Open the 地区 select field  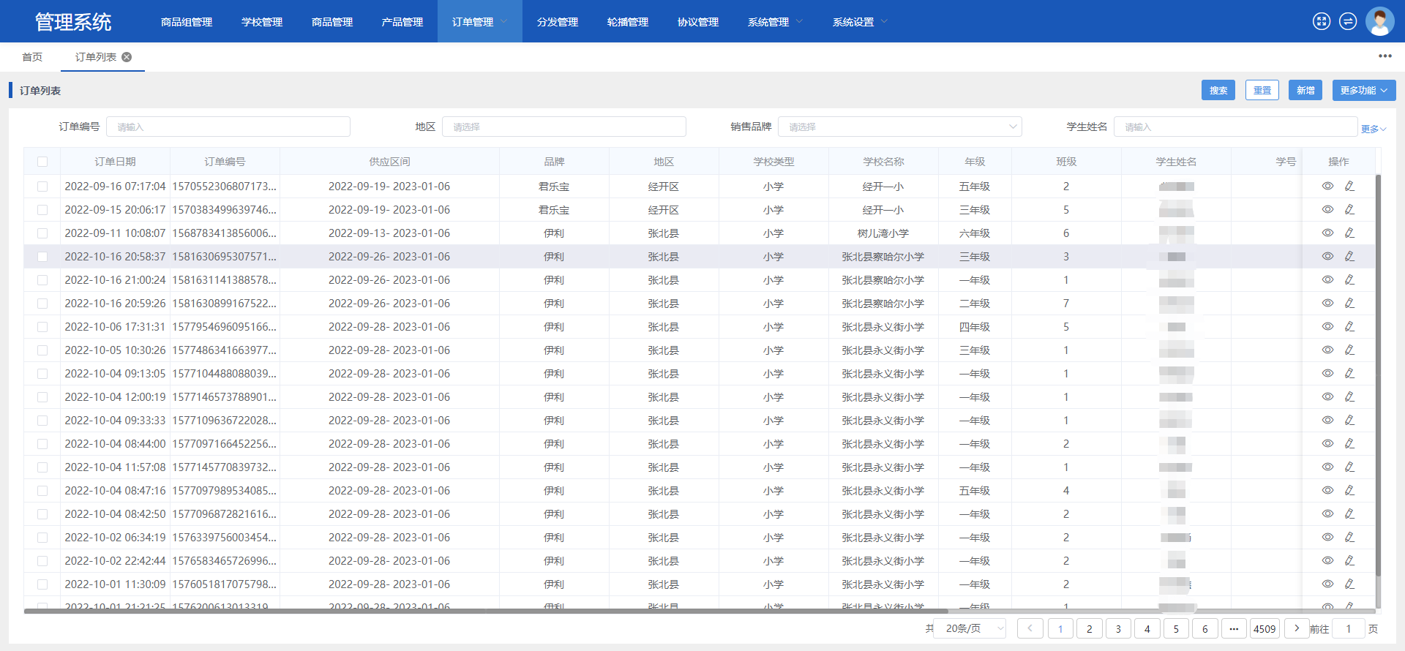click(x=563, y=127)
